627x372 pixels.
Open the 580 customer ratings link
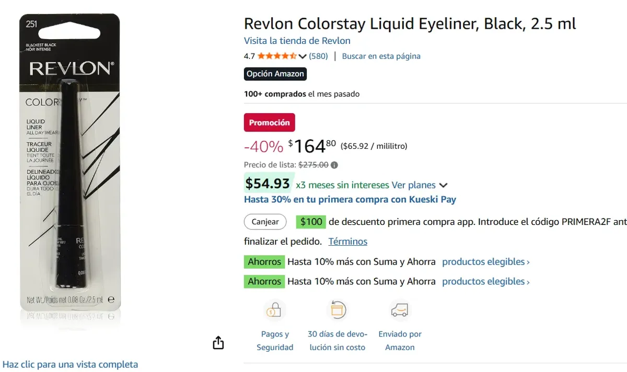click(x=318, y=56)
